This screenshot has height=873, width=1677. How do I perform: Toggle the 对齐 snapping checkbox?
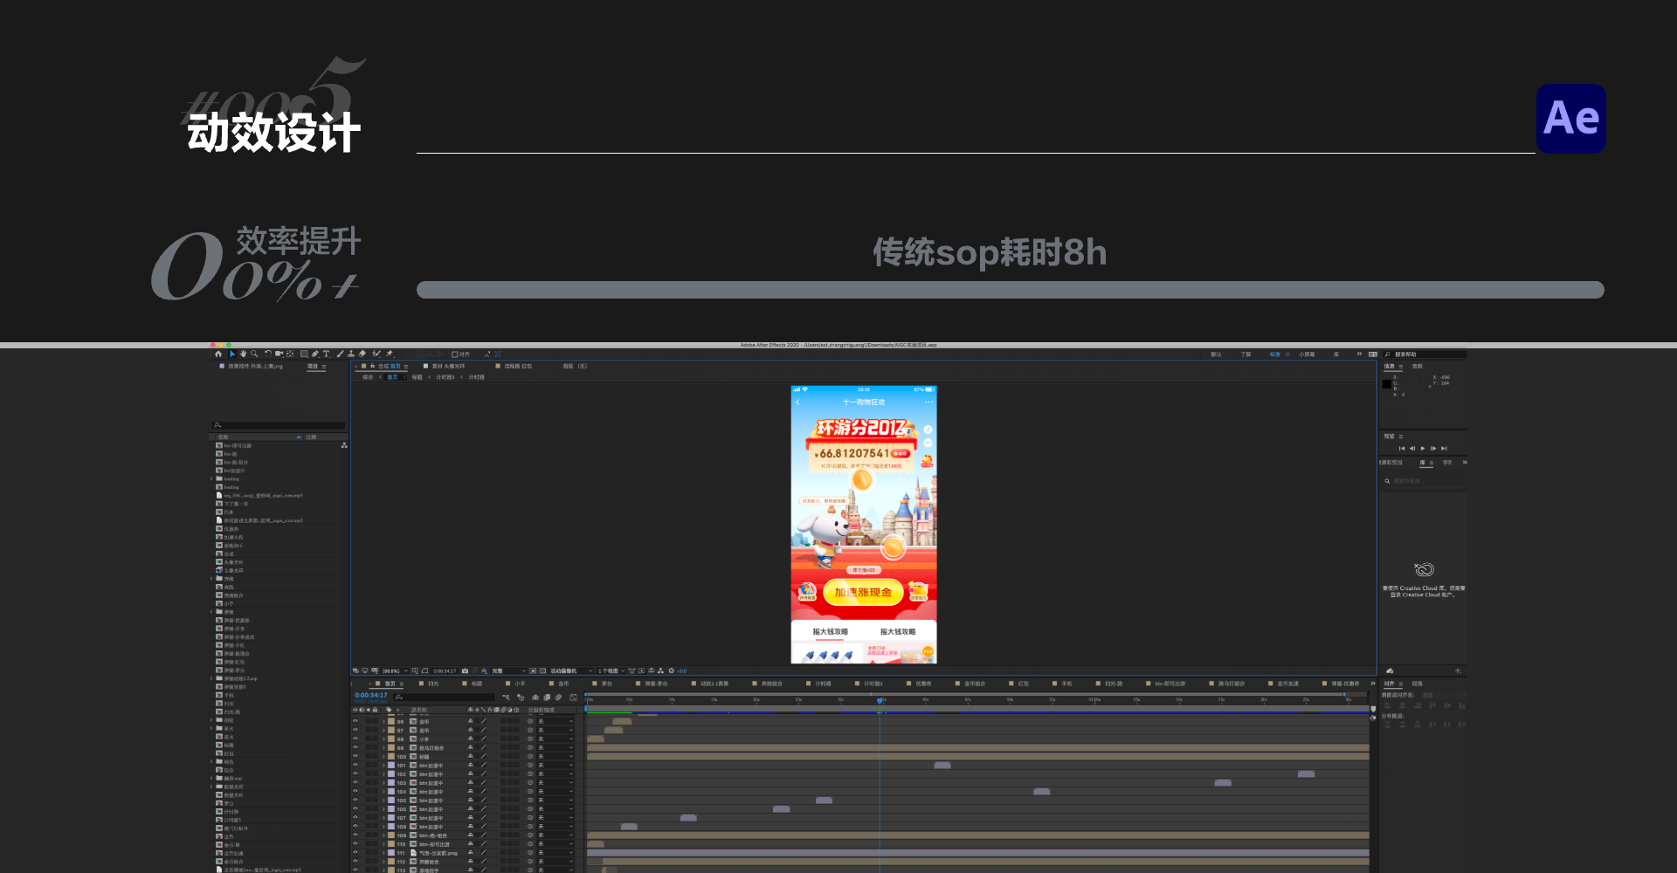(x=455, y=354)
